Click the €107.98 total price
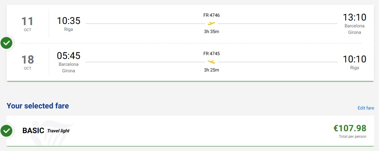Image resolution: width=379 pixels, height=151 pixels. (x=350, y=128)
